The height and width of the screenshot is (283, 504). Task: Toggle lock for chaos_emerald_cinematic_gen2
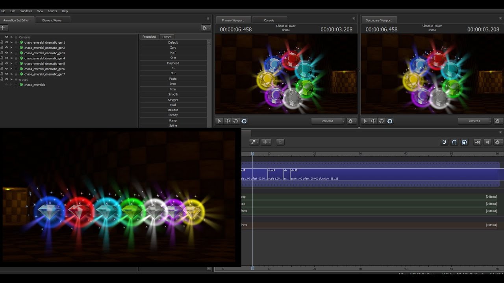(2, 48)
